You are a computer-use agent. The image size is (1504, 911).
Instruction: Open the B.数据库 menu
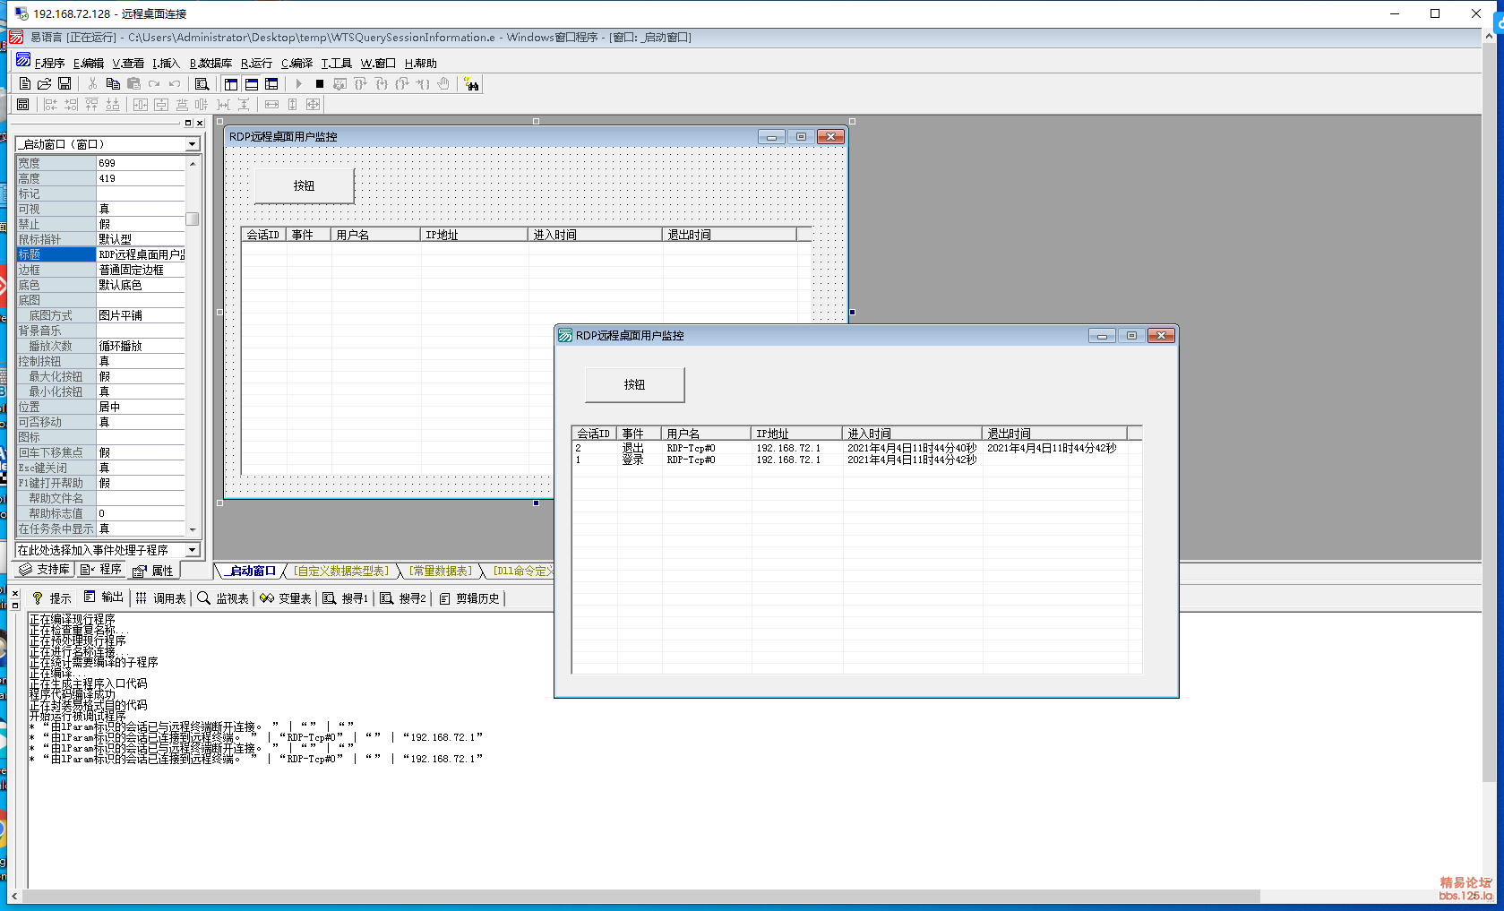[211, 63]
